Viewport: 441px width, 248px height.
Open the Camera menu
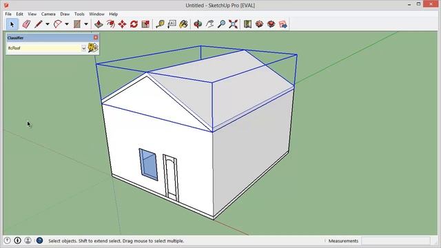coord(48,14)
